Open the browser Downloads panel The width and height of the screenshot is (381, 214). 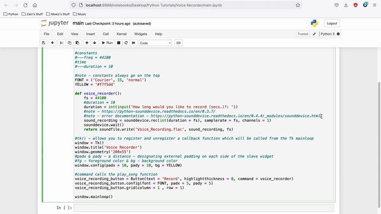[346, 5]
